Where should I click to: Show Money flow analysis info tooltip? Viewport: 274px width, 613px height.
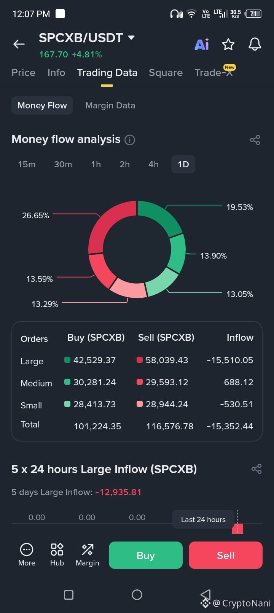tap(130, 140)
